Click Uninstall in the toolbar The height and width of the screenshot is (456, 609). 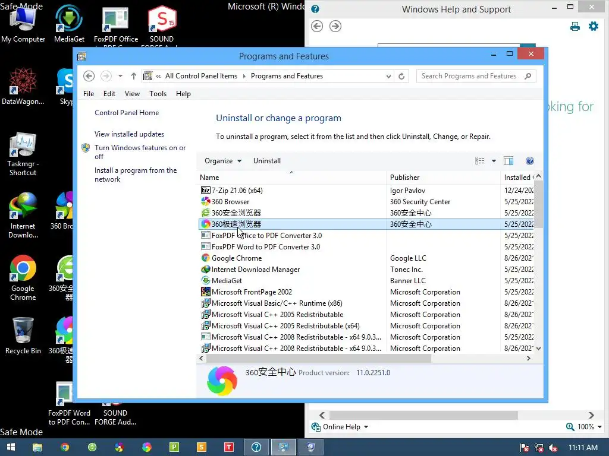pyautogui.click(x=267, y=161)
